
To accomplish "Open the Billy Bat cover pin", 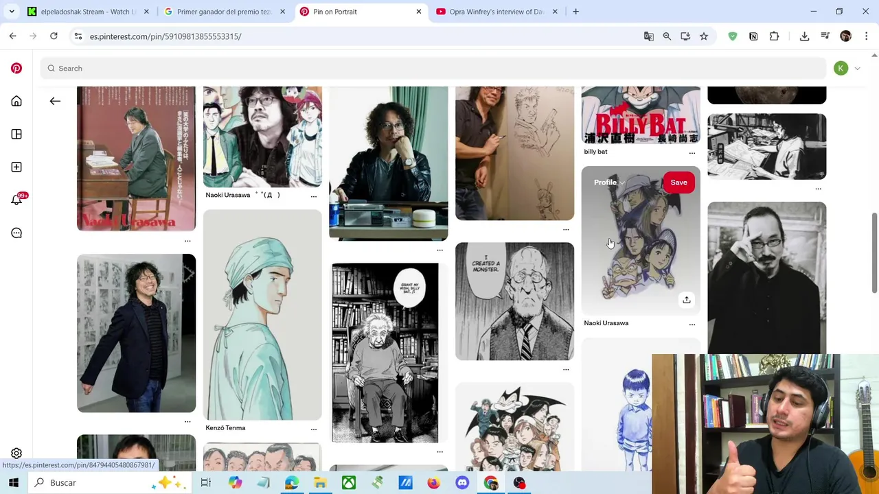I will (641, 115).
